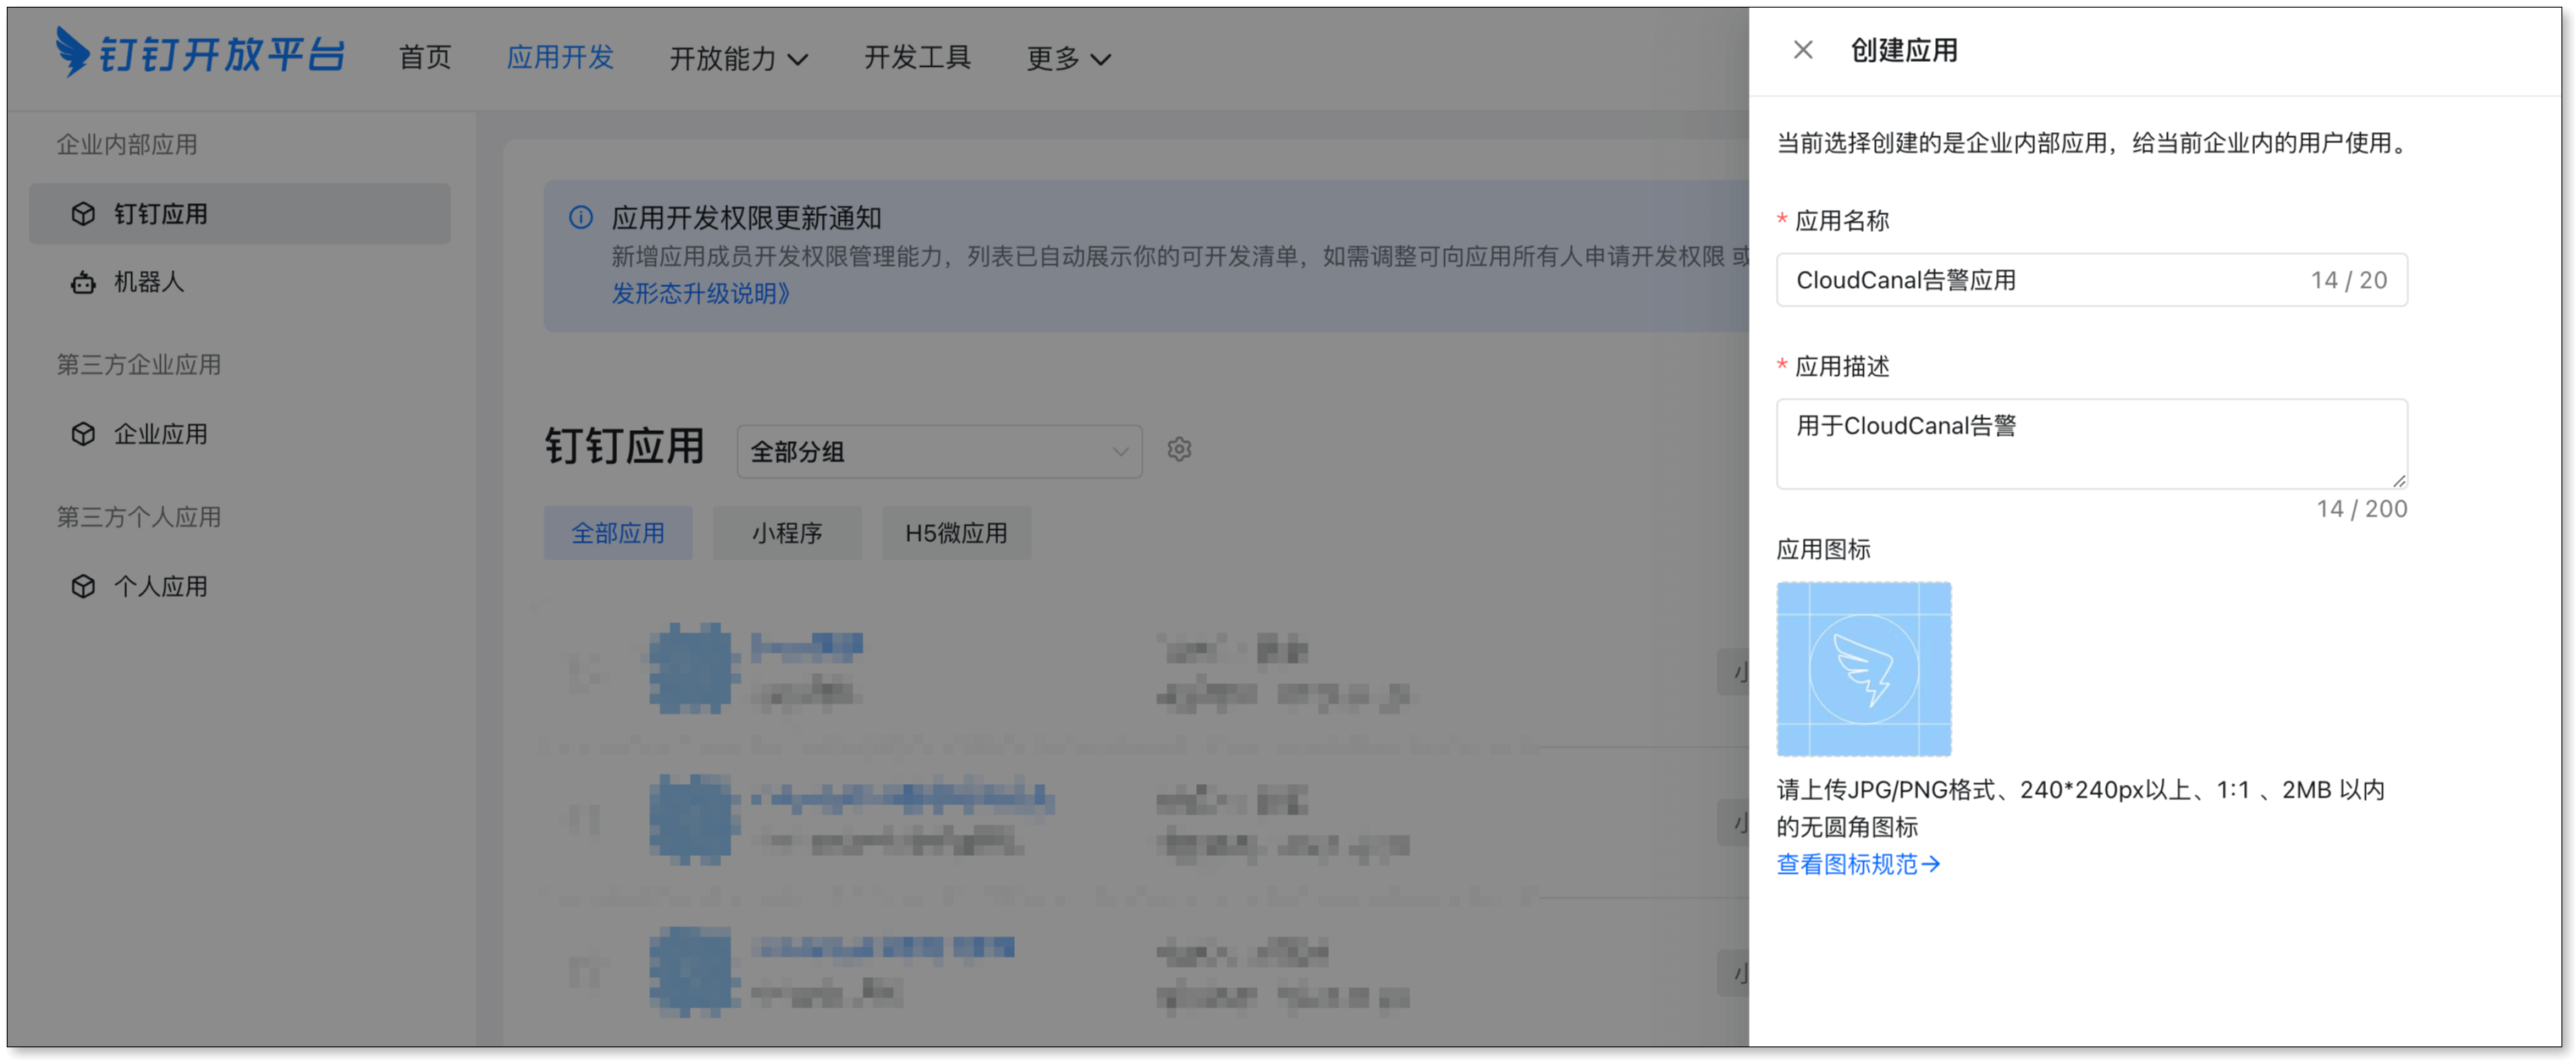Open the 更多 dropdown menu
The width and height of the screenshot is (2575, 1060).
[x=1067, y=59]
